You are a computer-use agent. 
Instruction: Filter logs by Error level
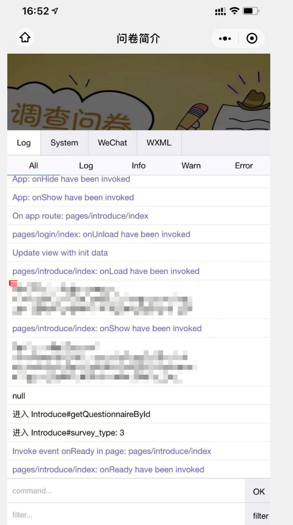(244, 165)
